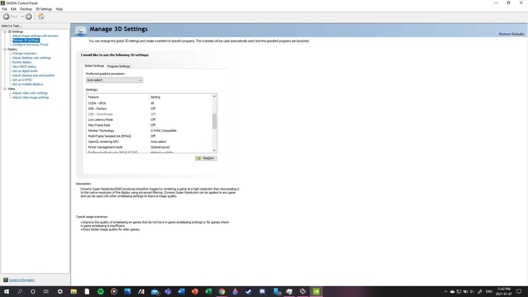Open Adjust video image settings
The image size is (528, 297).
coord(31,97)
